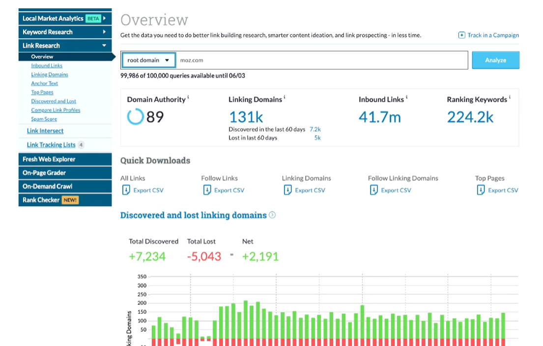The width and height of the screenshot is (543, 346).
Task: Collapse the Link Research menu section
Action: 104,46
